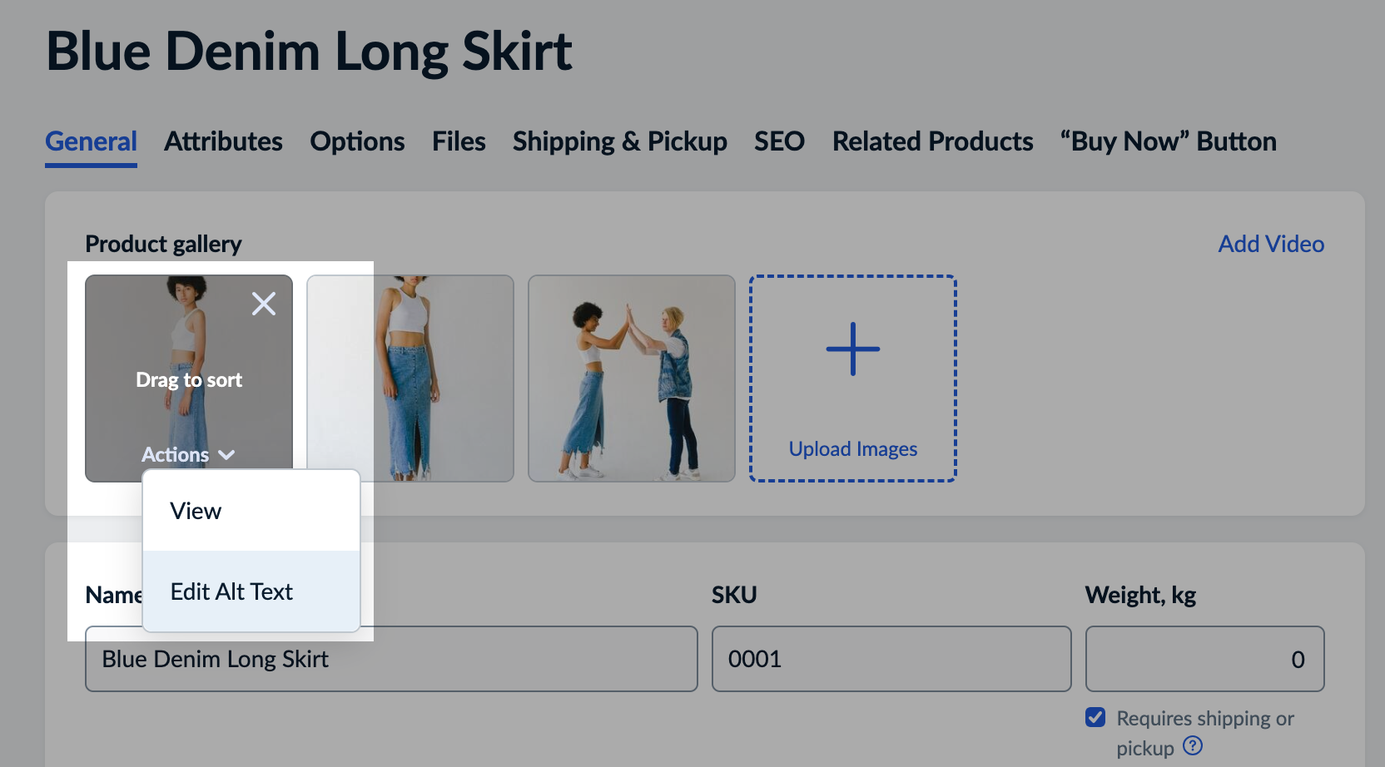1385x767 pixels.
Task: Click the Upload Images link text
Action: (x=852, y=449)
